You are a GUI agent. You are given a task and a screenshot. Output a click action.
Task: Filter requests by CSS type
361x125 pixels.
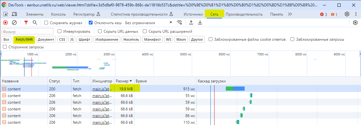click(x=62, y=39)
